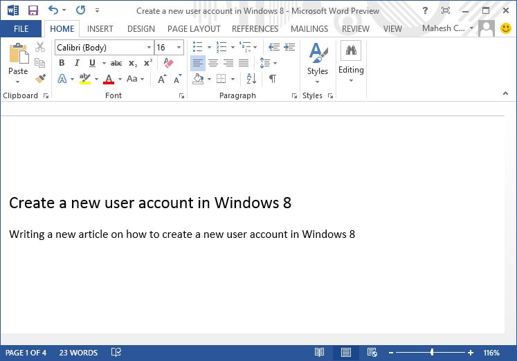
Task: Undo the last action
Action: pyautogui.click(x=53, y=10)
